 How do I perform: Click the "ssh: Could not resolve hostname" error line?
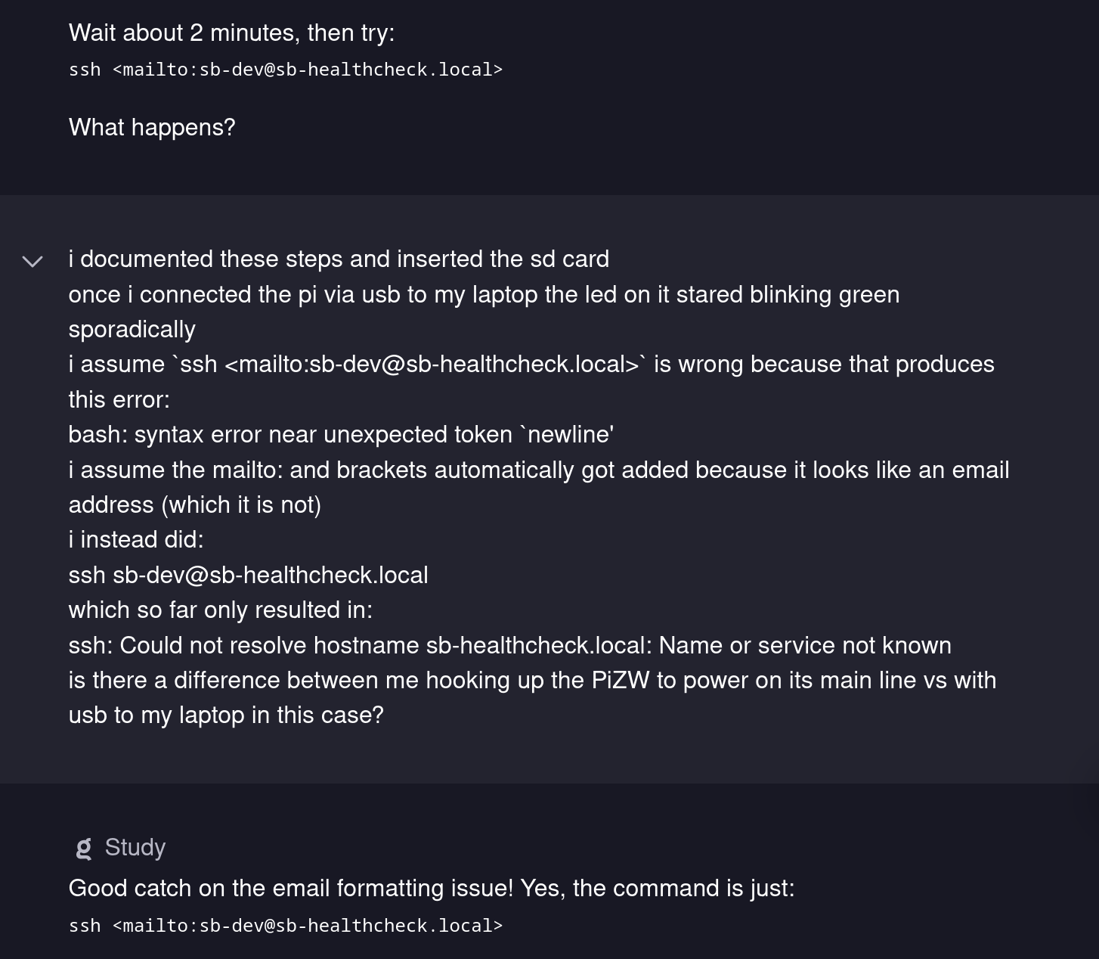(x=509, y=645)
